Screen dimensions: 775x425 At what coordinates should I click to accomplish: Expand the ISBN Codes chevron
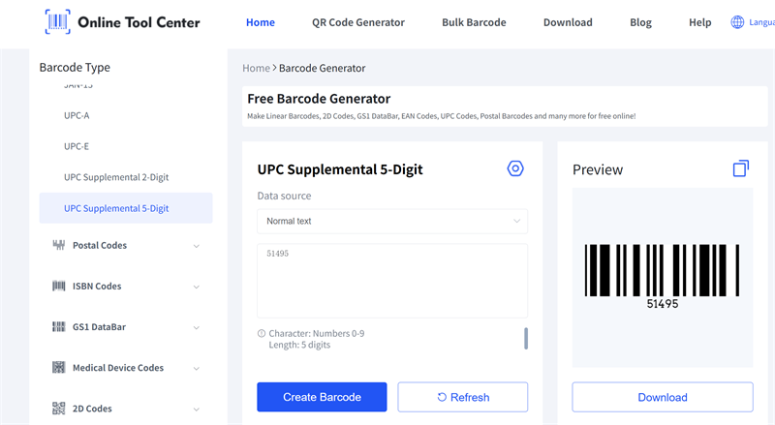coord(197,287)
